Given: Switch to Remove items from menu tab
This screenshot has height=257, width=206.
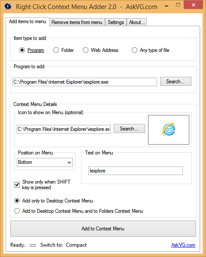Looking at the screenshot, I should point(77,22).
